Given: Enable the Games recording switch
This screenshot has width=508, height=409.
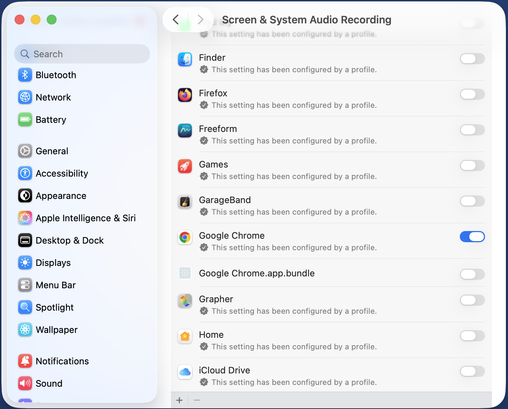Looking at the screenshot, I should click(x=472, y=165).
